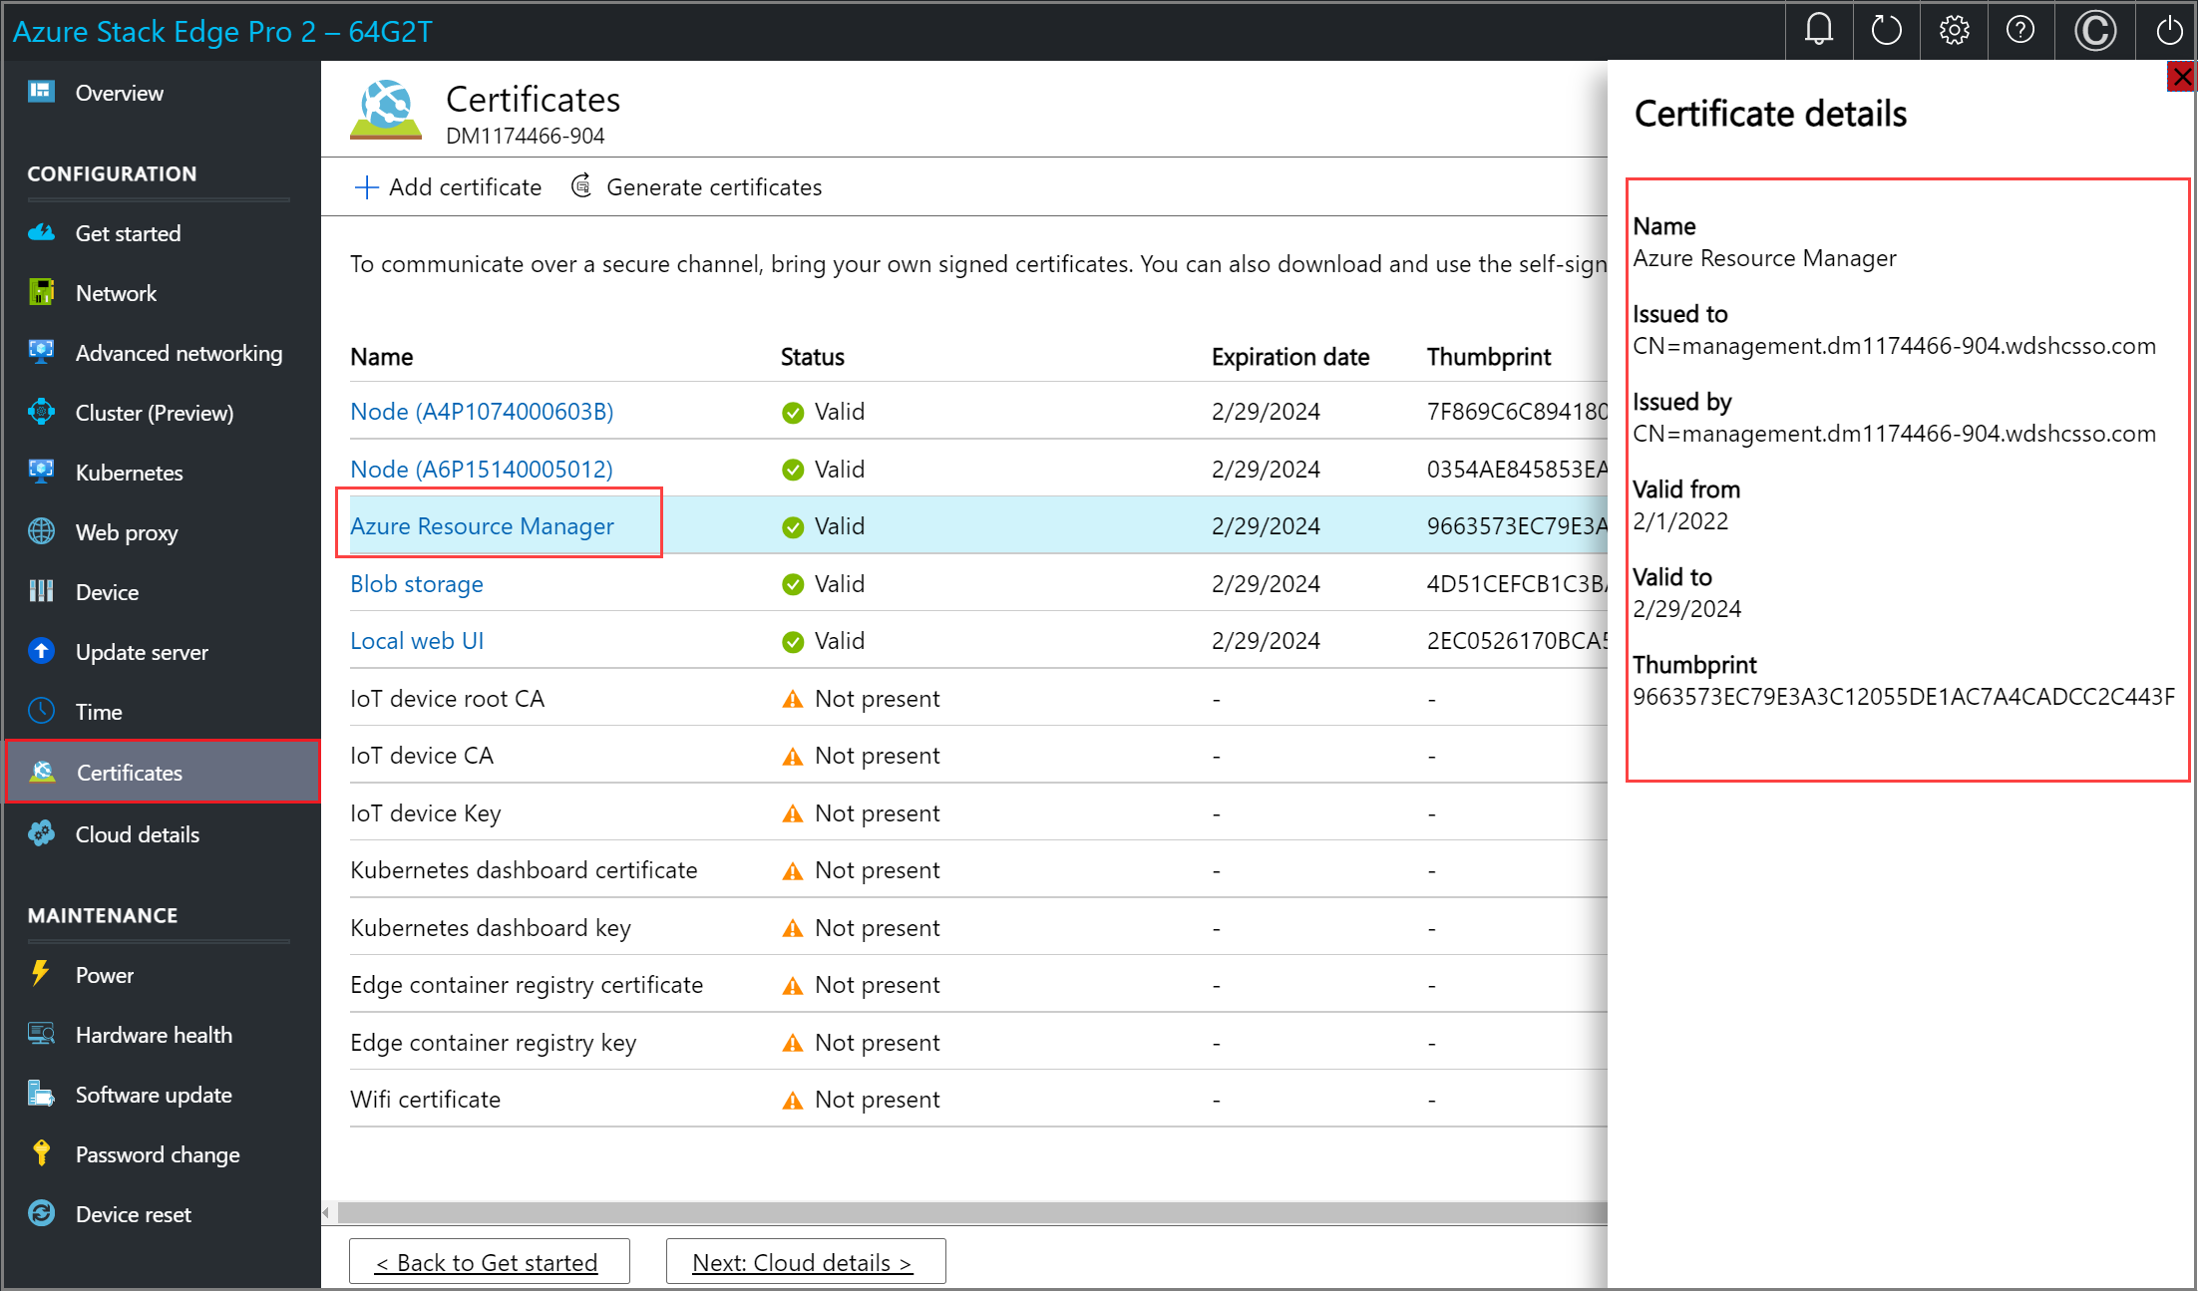
Task: Open the help icon in the top bar
Action: [2020, 30]
